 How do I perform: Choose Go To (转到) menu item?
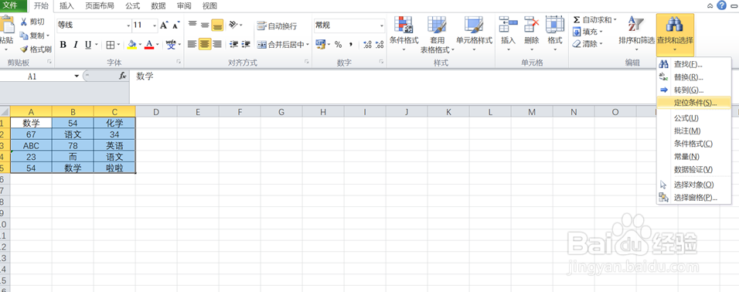693,90
